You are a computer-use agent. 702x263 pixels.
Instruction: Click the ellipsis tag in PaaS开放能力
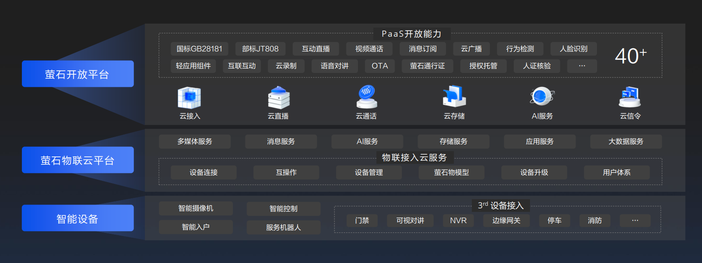(582, 66)
